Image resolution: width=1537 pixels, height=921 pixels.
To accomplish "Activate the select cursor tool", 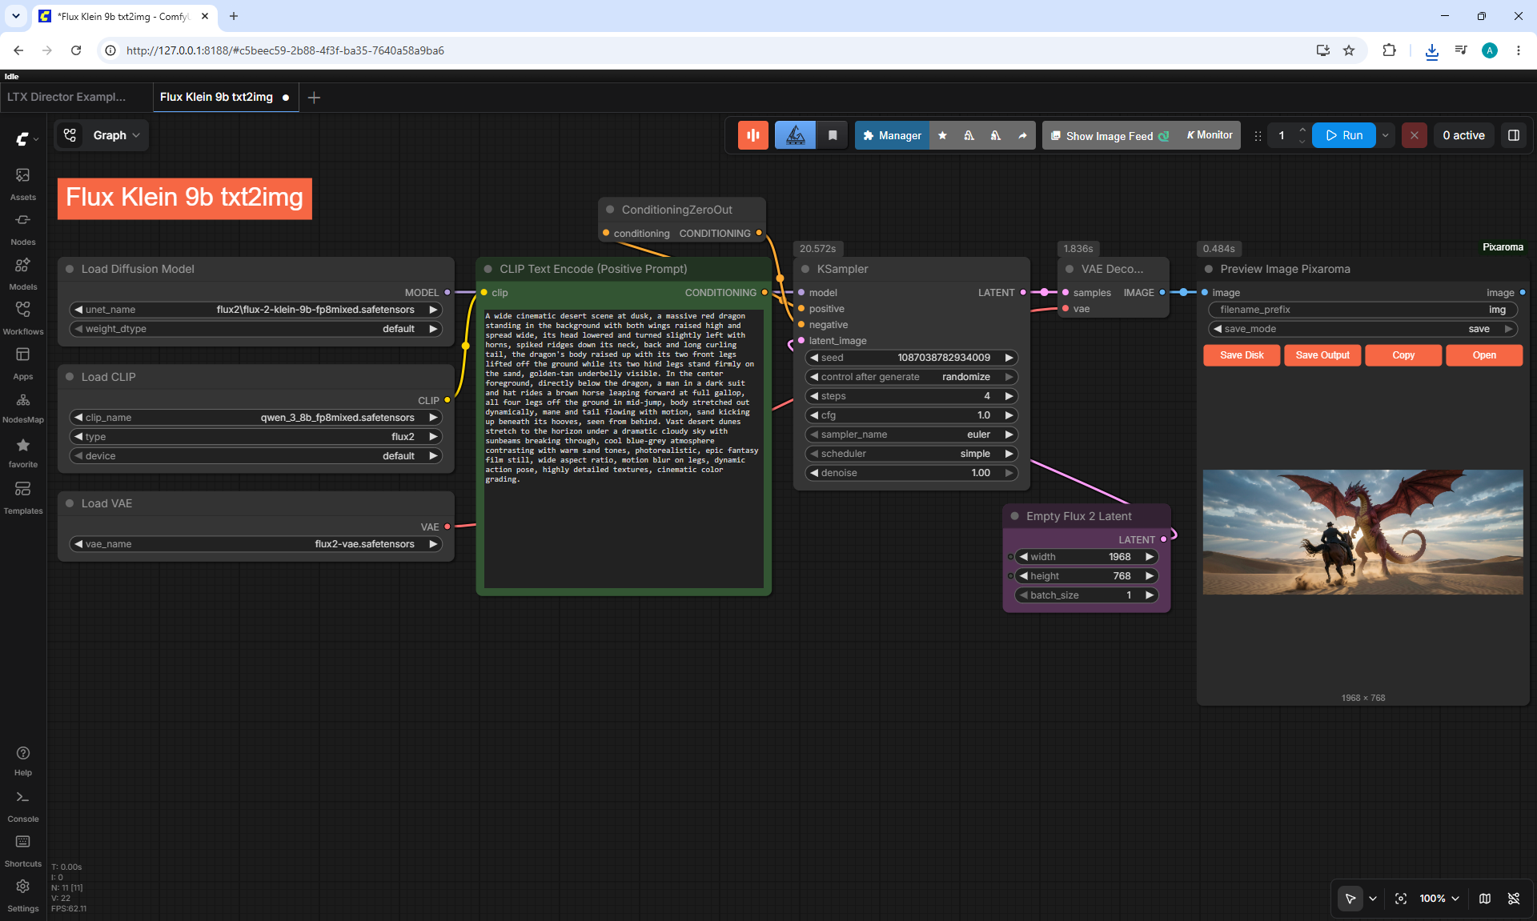I will [1350, 899].
